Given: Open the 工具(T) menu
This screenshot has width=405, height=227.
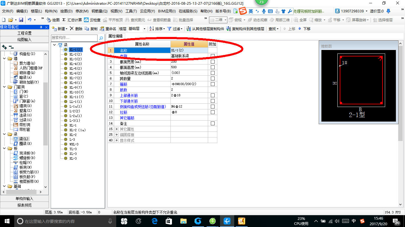Looking at the screenshot, I should 131,11.
